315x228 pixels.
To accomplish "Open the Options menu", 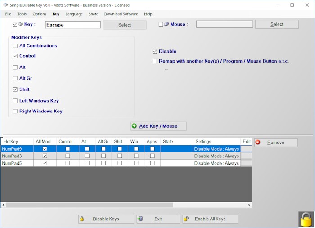I will click(39, 14).
